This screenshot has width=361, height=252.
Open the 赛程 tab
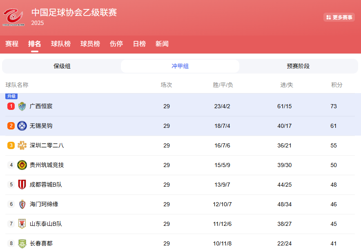[x=12, y=44]
